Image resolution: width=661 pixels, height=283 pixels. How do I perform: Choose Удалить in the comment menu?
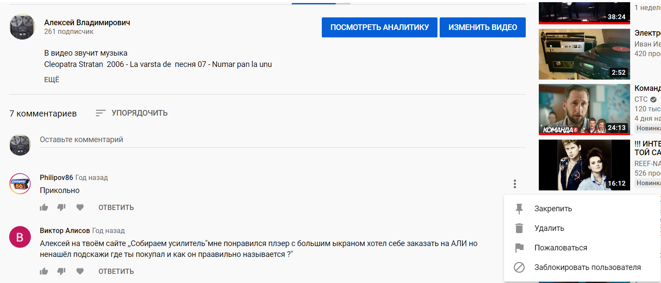(x=549, y=228)
